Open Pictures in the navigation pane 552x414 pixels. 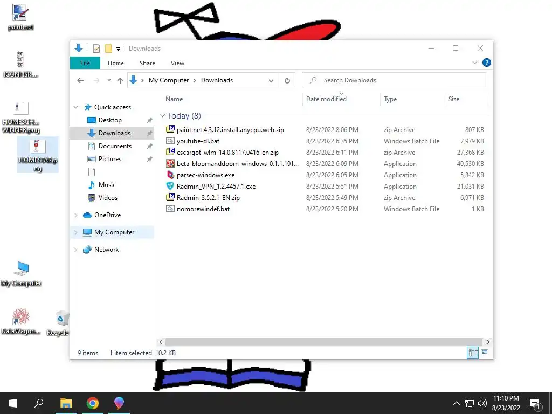[x=109, y=159]
